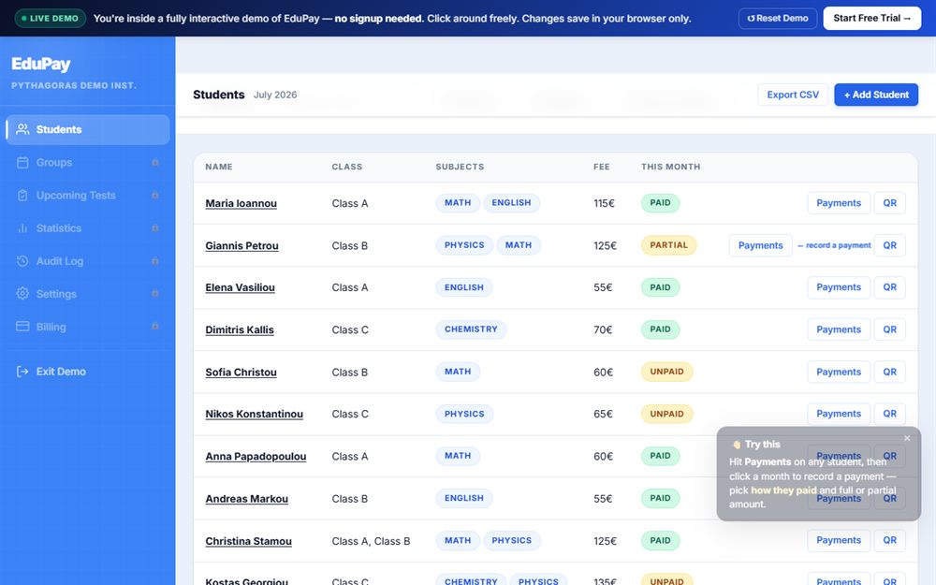
Task: Click Start Free Trial button
Action: (x=871, y=19)
